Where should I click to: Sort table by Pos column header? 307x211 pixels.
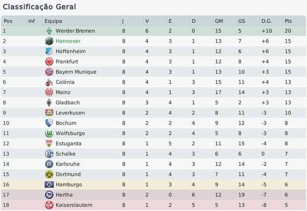coord(7,21)
